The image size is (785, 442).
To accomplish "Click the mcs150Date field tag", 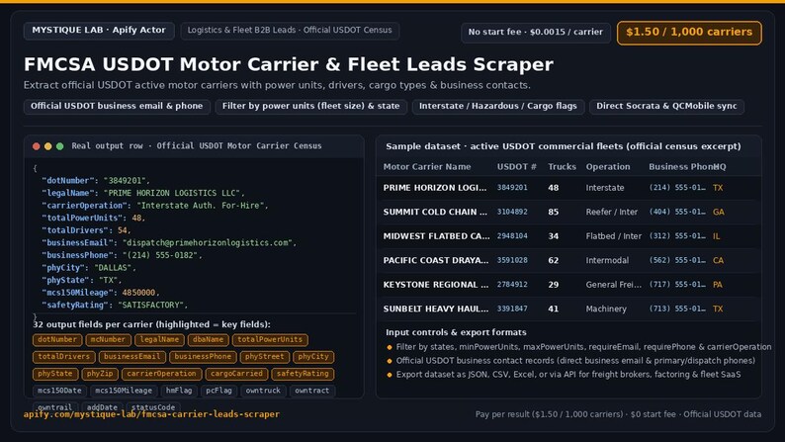I will tap(59, 391).
